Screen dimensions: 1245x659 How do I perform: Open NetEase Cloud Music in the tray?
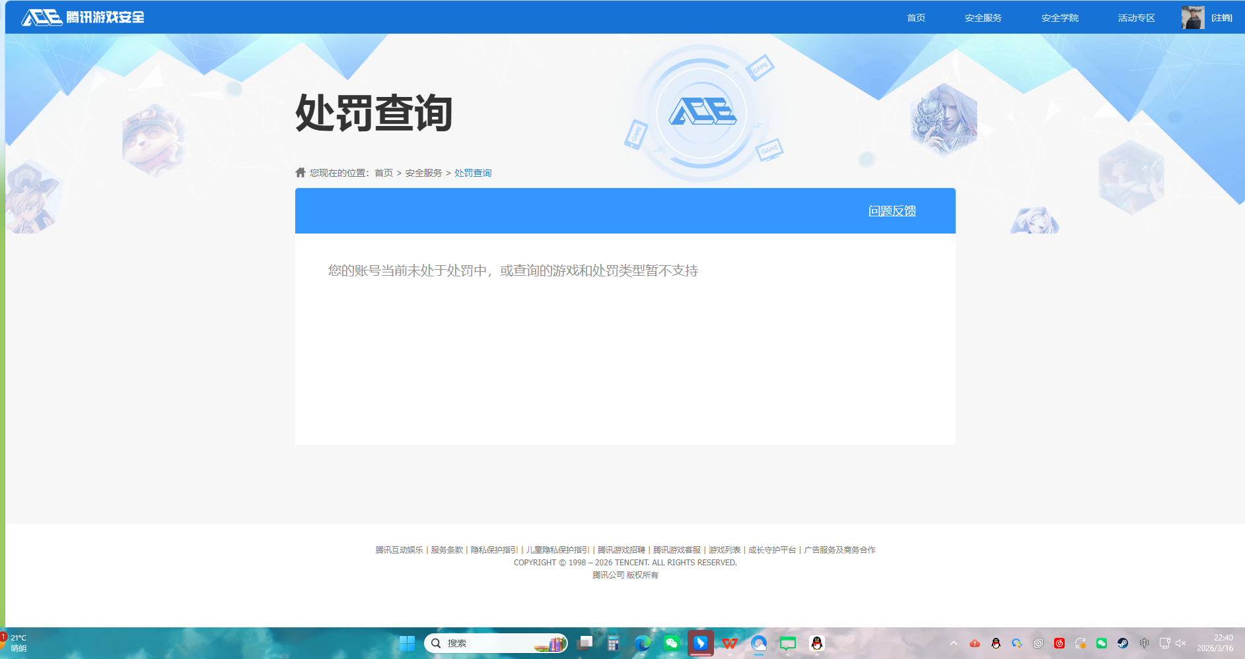pos(1059,643)
